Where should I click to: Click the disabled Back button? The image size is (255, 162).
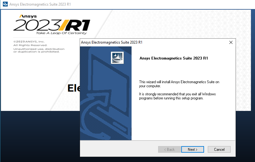[x=169, y=149]
